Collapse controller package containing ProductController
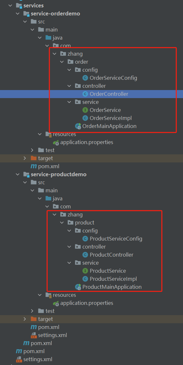The height and width of the screenshot is (365, 183). [x=70, y=247]
